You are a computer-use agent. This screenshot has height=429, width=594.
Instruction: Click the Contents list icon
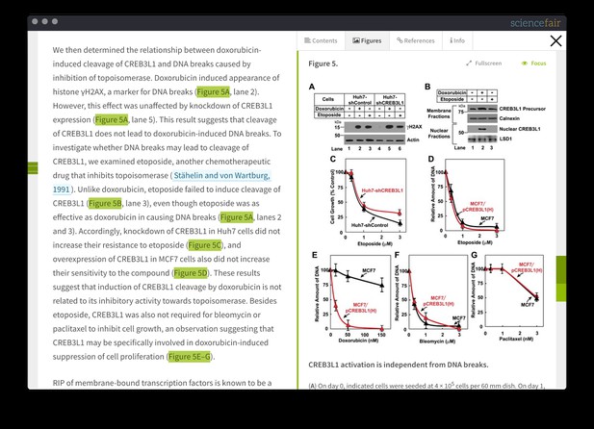tap(307, 40)
